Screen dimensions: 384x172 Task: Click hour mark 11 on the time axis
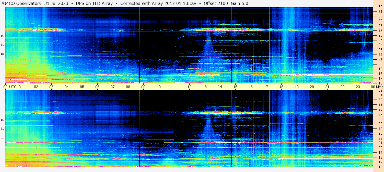click(174, 87)
